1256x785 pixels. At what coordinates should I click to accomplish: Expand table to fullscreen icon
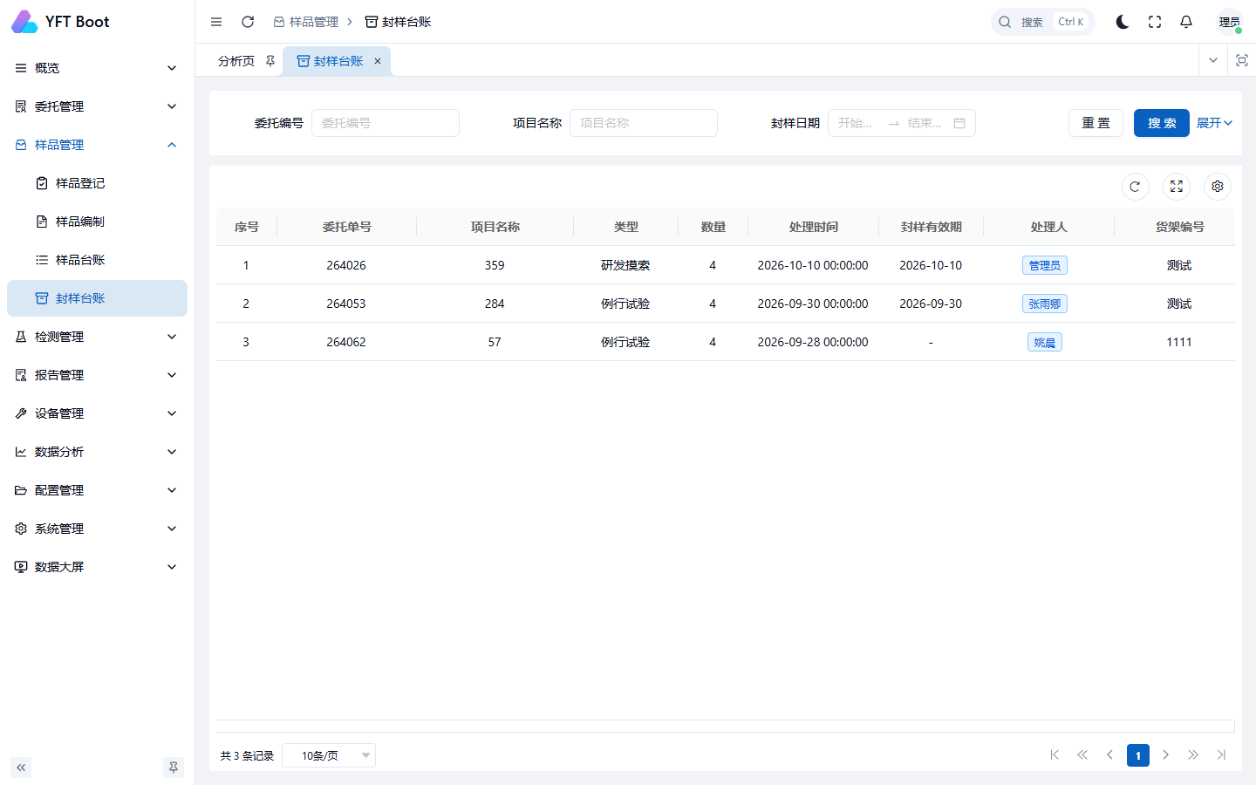coord(1177,187)
